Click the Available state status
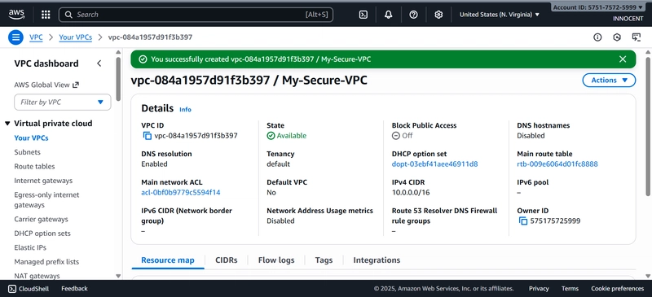This screenshot has height=297, width=652. [287, 136]
